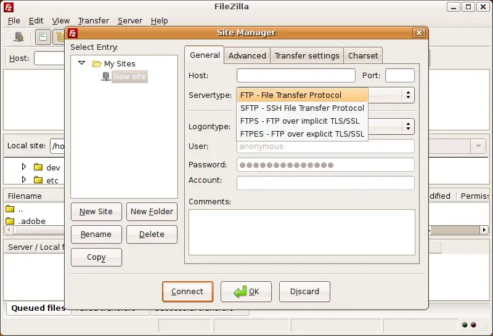Open the local site path dropdown arrow
The height and width of the screenshot is (336, 493).
tap(478, 146)
